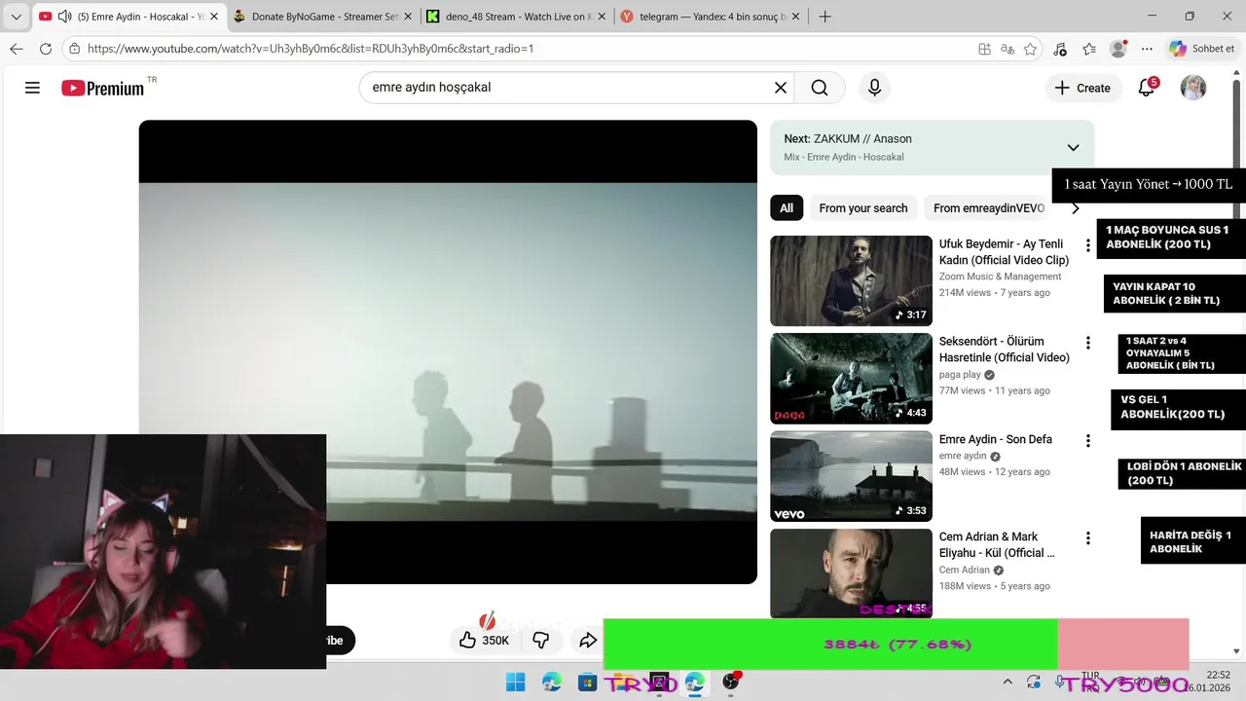The width and height of the screenshot is (1246, 701).
Task: Open Ufuk Beydemir Ay Tenli Kadın thumbnail
Action: tap(851, 280)
